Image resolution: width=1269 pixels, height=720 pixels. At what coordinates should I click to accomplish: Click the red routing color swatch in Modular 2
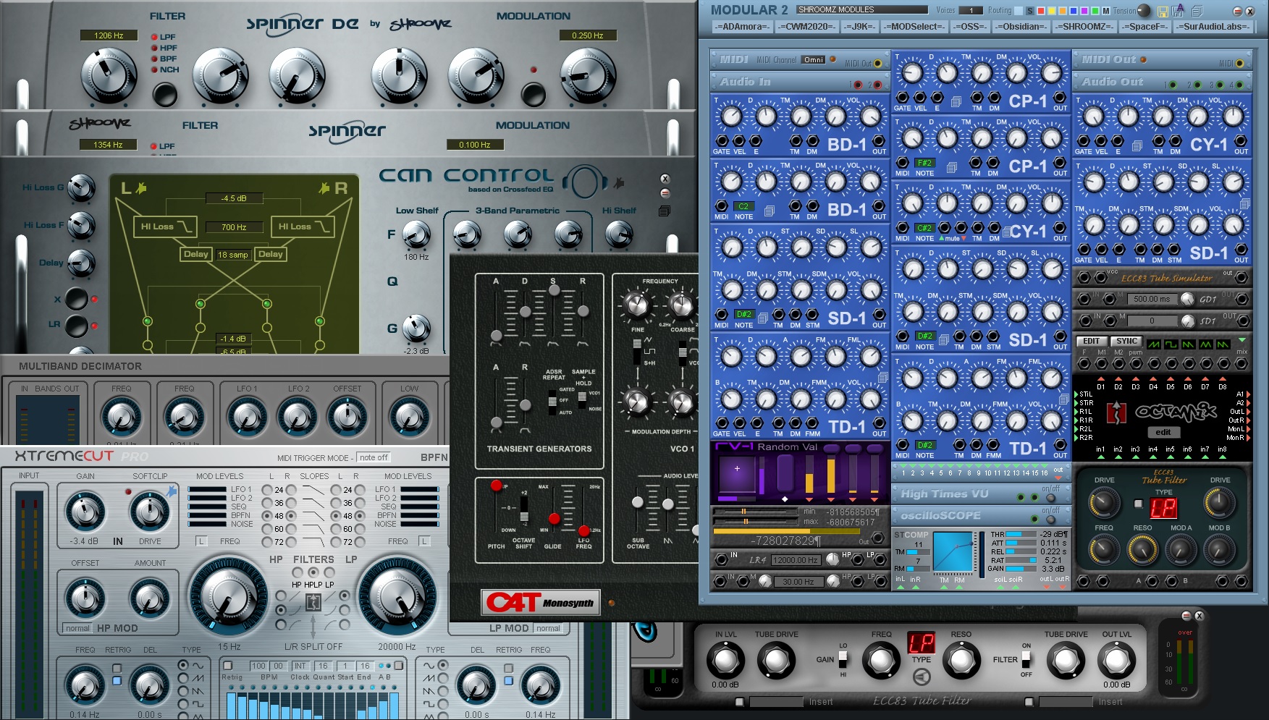click(1040, 11)
